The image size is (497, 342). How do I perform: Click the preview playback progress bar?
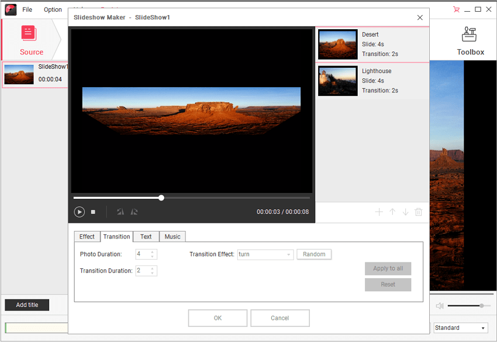[x=234, y=198]
